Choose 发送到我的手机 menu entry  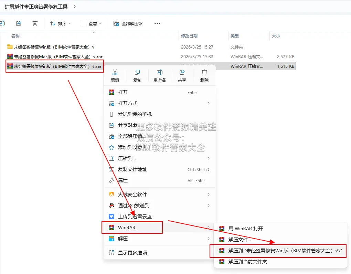(160, 114)
